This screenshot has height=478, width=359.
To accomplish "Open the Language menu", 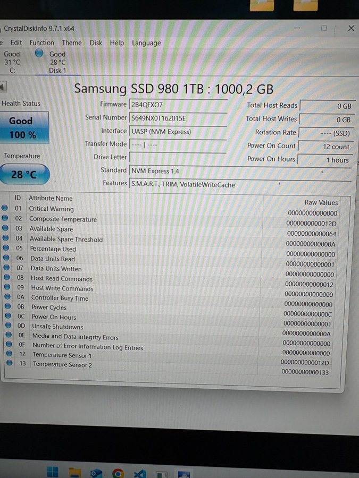I will click(146, 43).
